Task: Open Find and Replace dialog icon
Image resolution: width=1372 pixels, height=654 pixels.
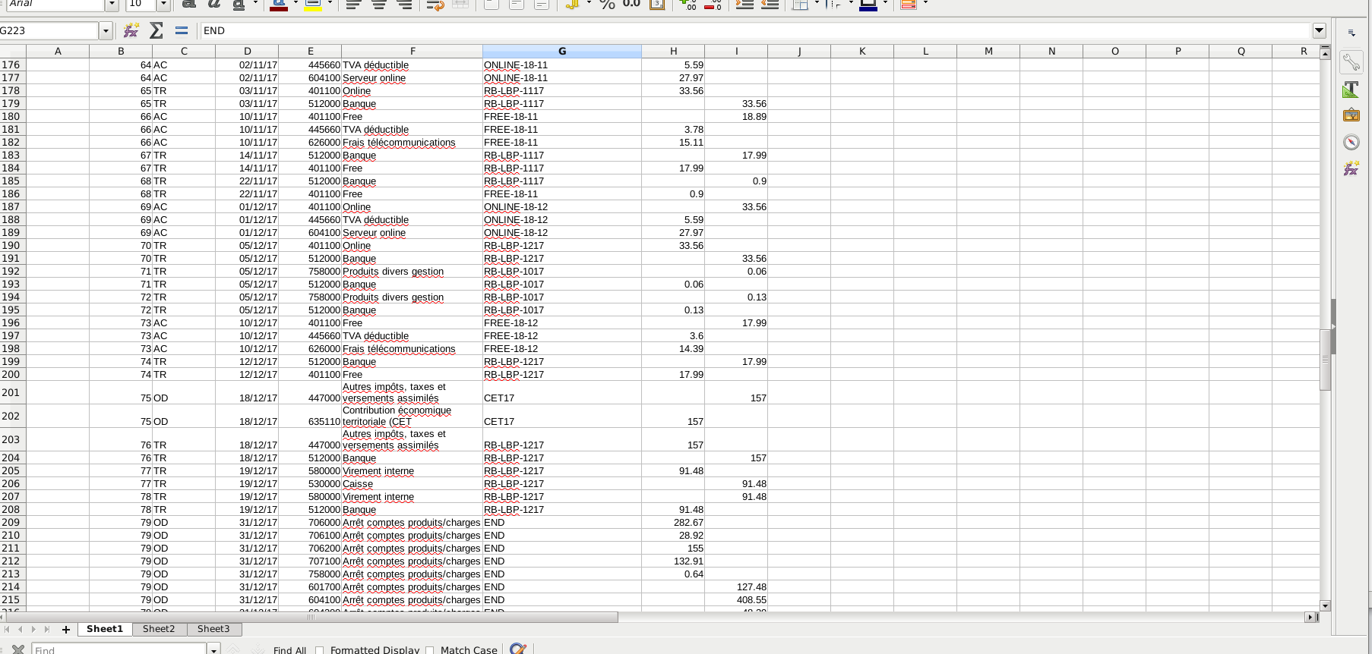Action: (518, 649)
